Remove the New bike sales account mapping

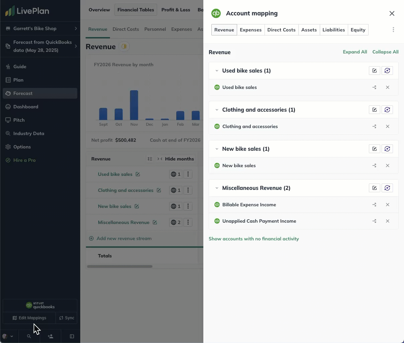click(388, 165)
